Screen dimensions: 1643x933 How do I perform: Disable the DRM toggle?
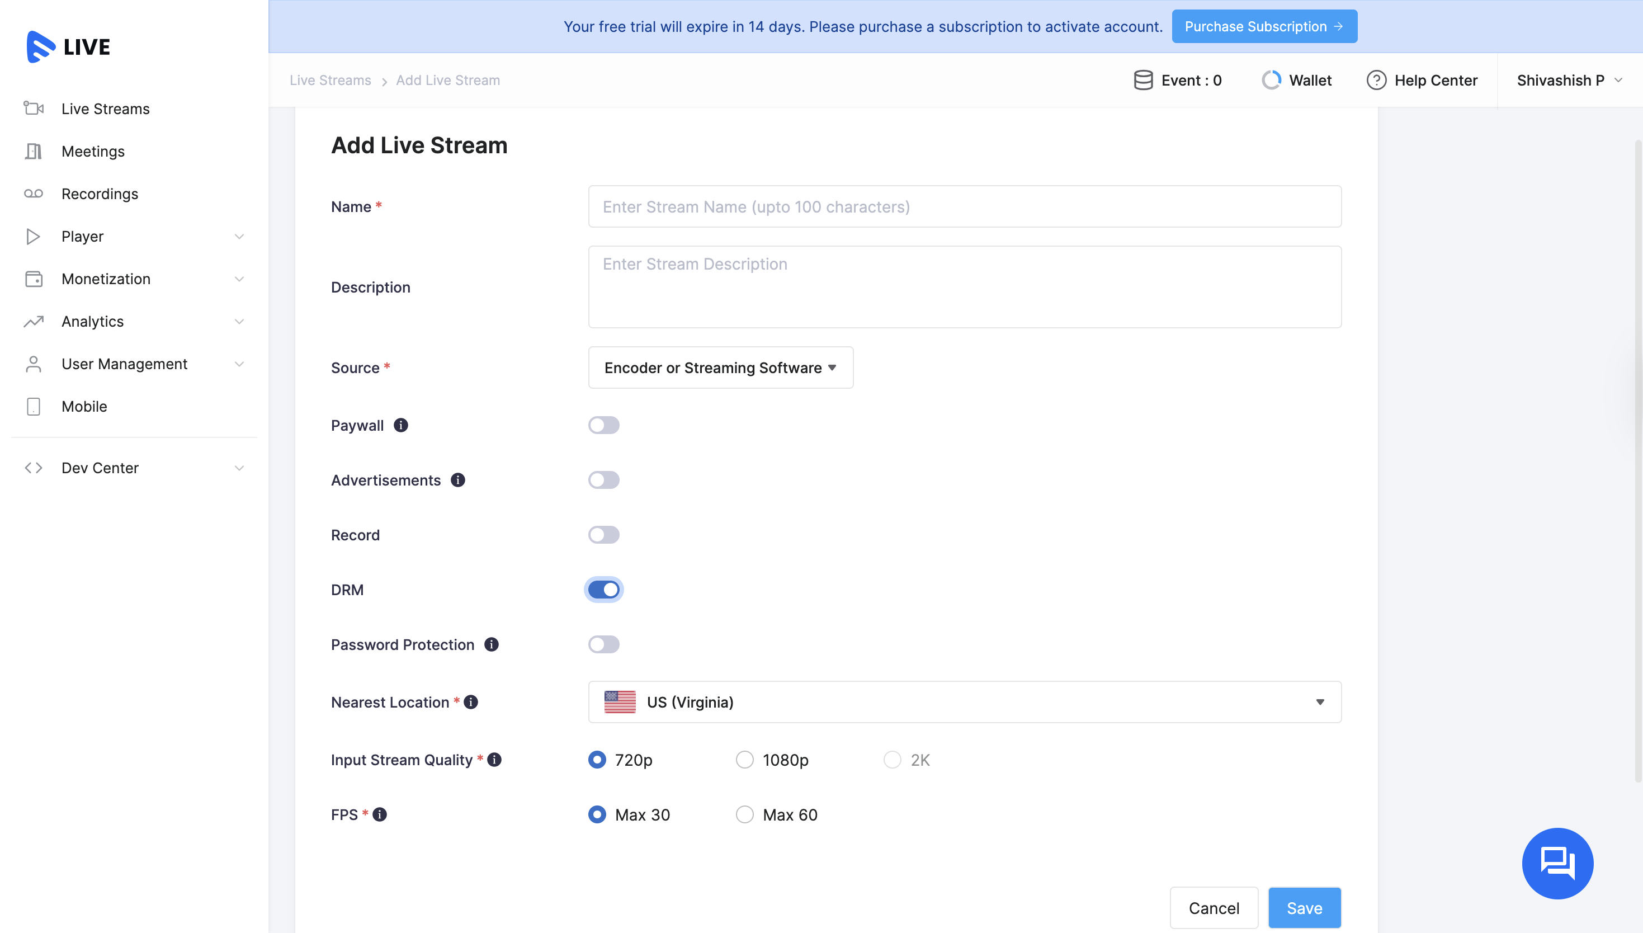click(603, 590)
